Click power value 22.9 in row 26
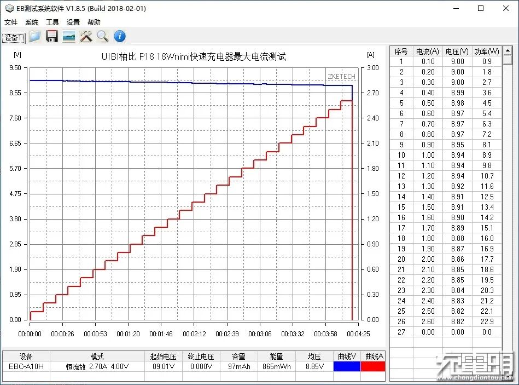519x385 pixels. tap(487, 321)
